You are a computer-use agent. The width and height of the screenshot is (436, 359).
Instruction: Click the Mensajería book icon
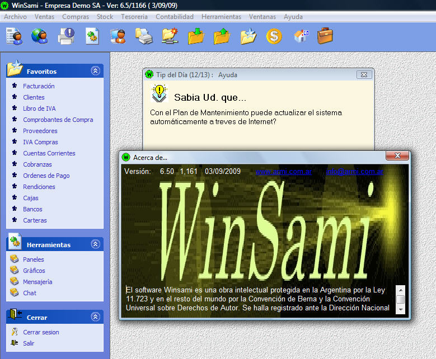click(14, 281)
